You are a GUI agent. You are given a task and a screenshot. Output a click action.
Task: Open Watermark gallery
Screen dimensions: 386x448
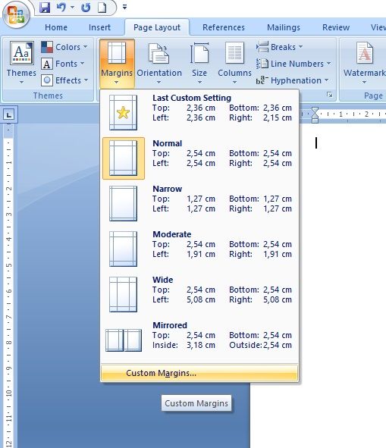(365, 63)
